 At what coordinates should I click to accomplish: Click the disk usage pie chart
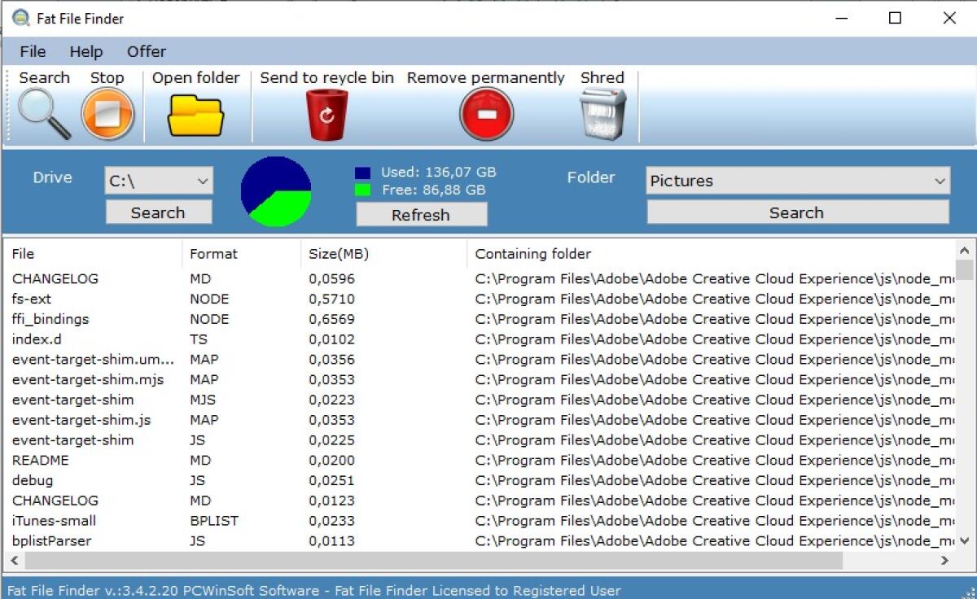277,190
